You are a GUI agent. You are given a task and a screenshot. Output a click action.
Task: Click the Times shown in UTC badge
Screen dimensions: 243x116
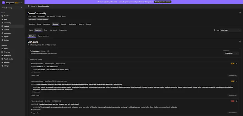coord(38,19)
